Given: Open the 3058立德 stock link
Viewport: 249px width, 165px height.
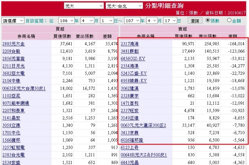Looking at the screenshot, I should tap(11, 125).
